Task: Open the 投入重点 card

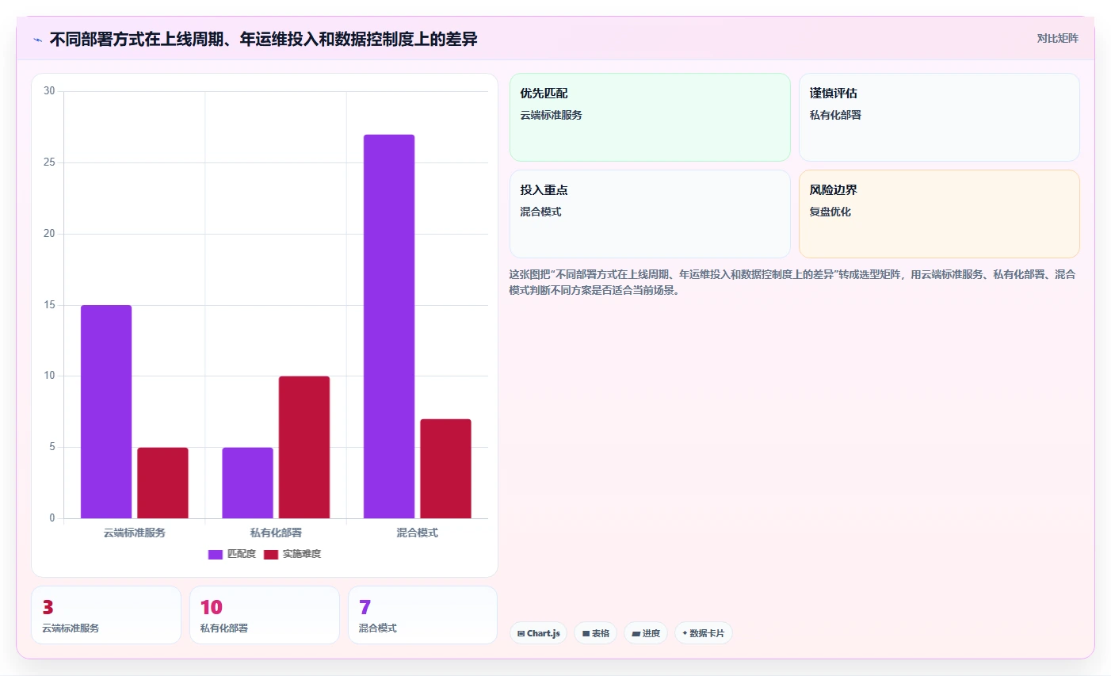Action: click(650, 214)
